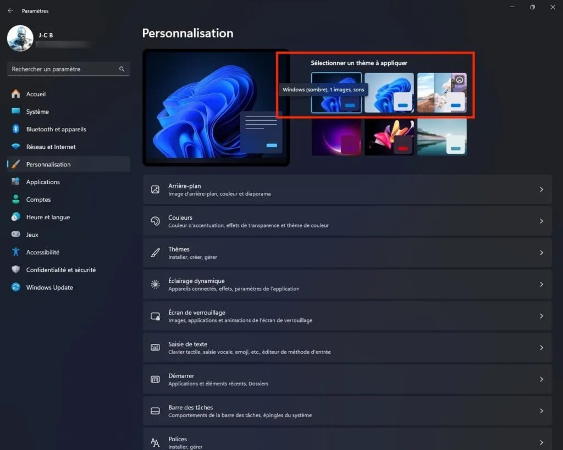Screen dimensions: 563x450
Task: Apply the flower landscape spotlight theme
Action: coord(442,93)
